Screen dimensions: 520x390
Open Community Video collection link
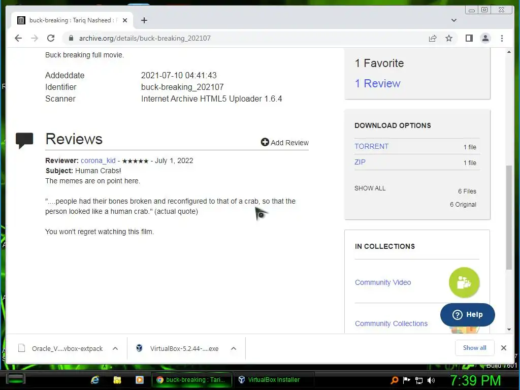point(383,282)
